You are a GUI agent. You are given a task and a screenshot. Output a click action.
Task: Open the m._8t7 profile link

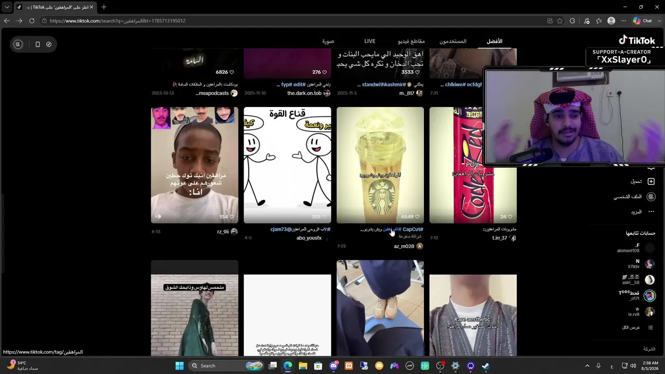(407, 93)
